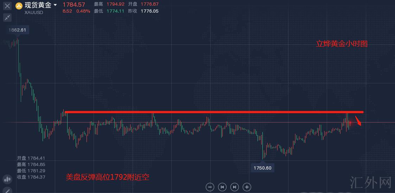Click the 开盘 value 1776.87
Viewport: 395px width, 193px height.
point(149,4)
